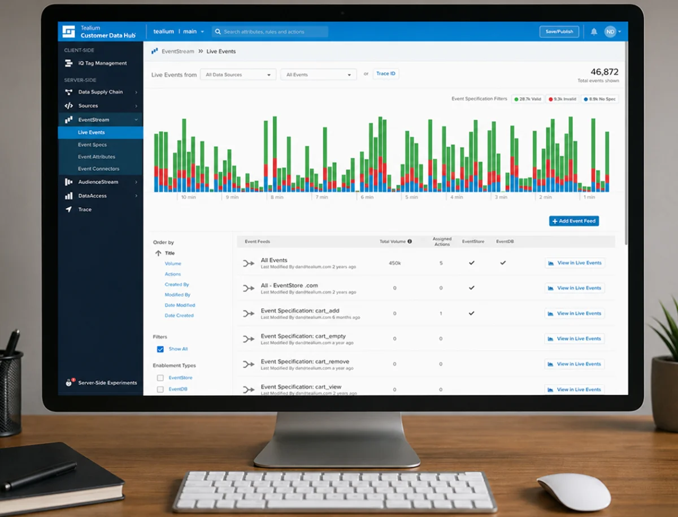
Task: Open the user menu arrow beside ND
Action: pyautogui.click(x=619, y=32)
